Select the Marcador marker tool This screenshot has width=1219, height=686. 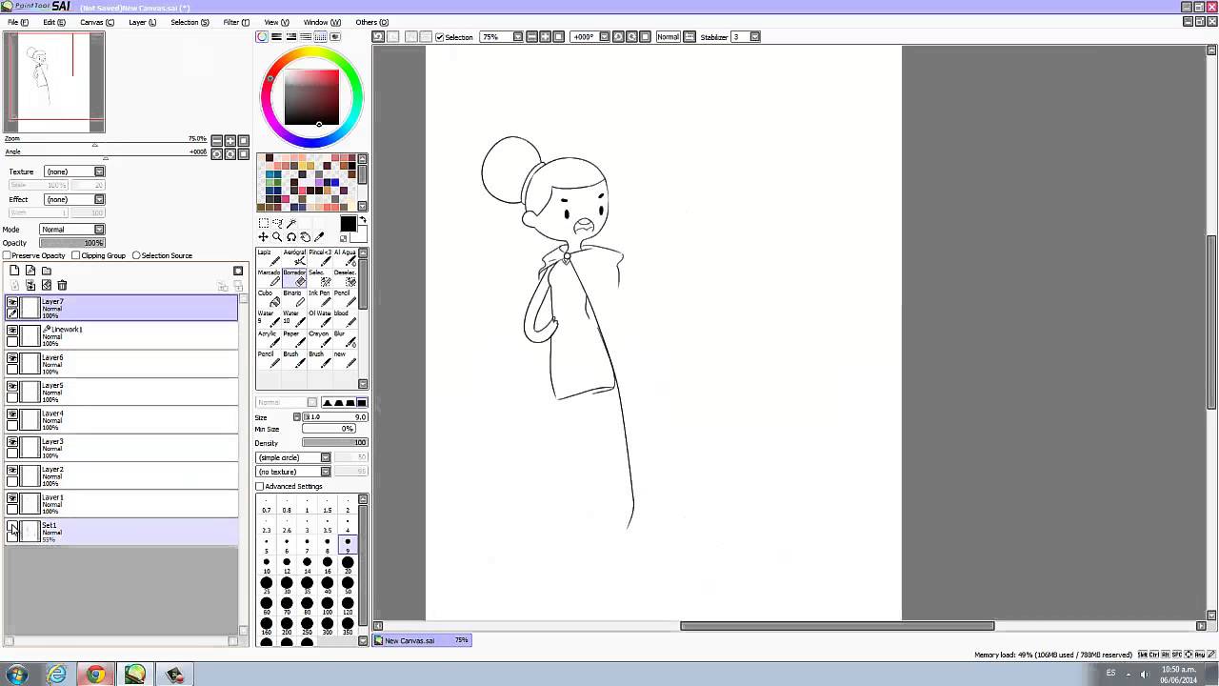tap(269, 278)
